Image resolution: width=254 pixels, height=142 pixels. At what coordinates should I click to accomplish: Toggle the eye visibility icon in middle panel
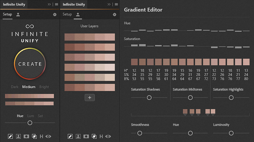108,136
